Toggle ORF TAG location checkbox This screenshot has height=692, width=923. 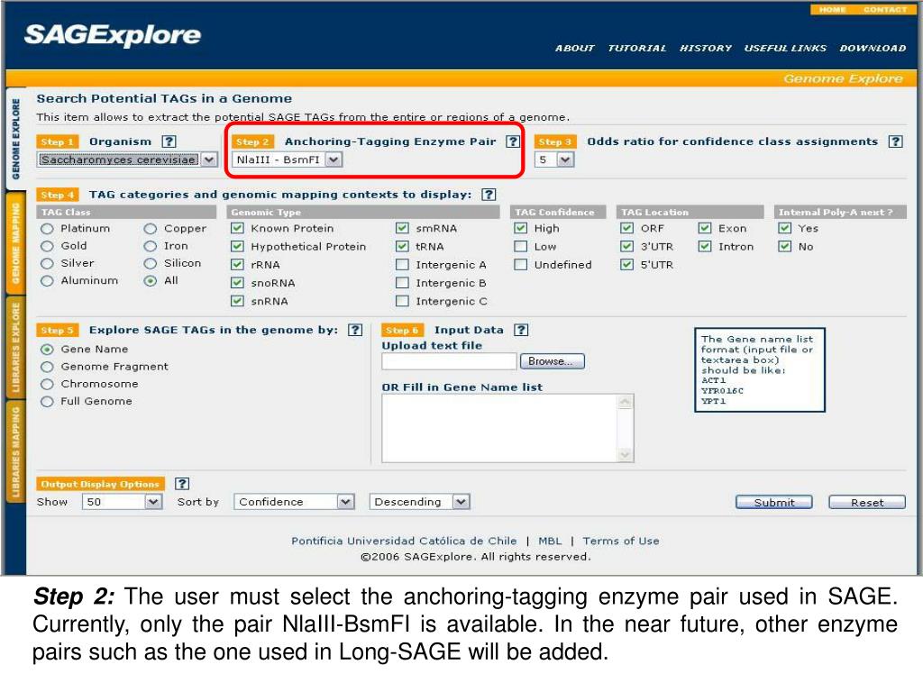(x=627, y=228)
